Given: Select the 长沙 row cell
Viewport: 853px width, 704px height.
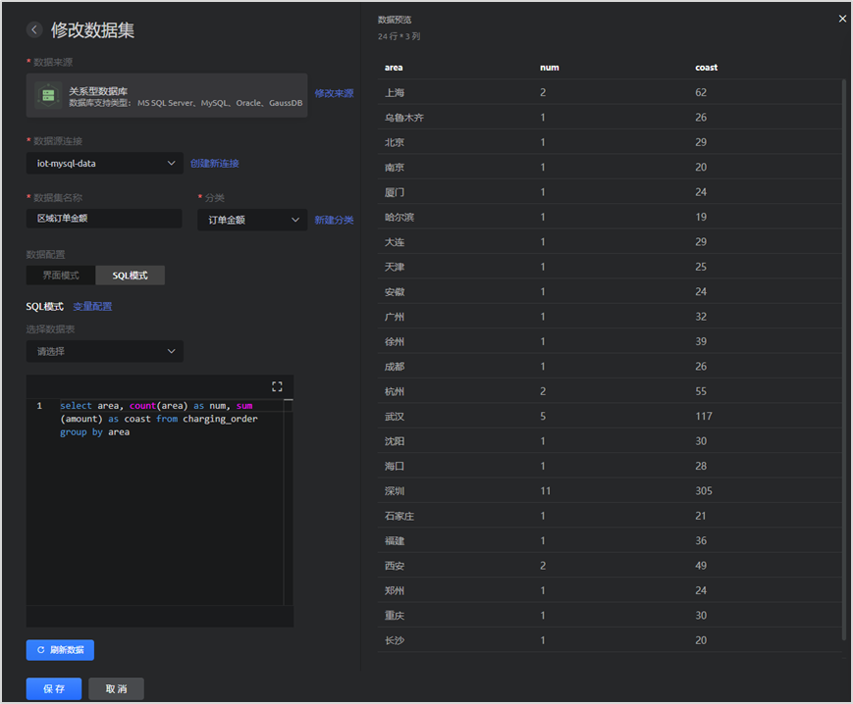Looking at the screenshot, I should coord(395,640).
